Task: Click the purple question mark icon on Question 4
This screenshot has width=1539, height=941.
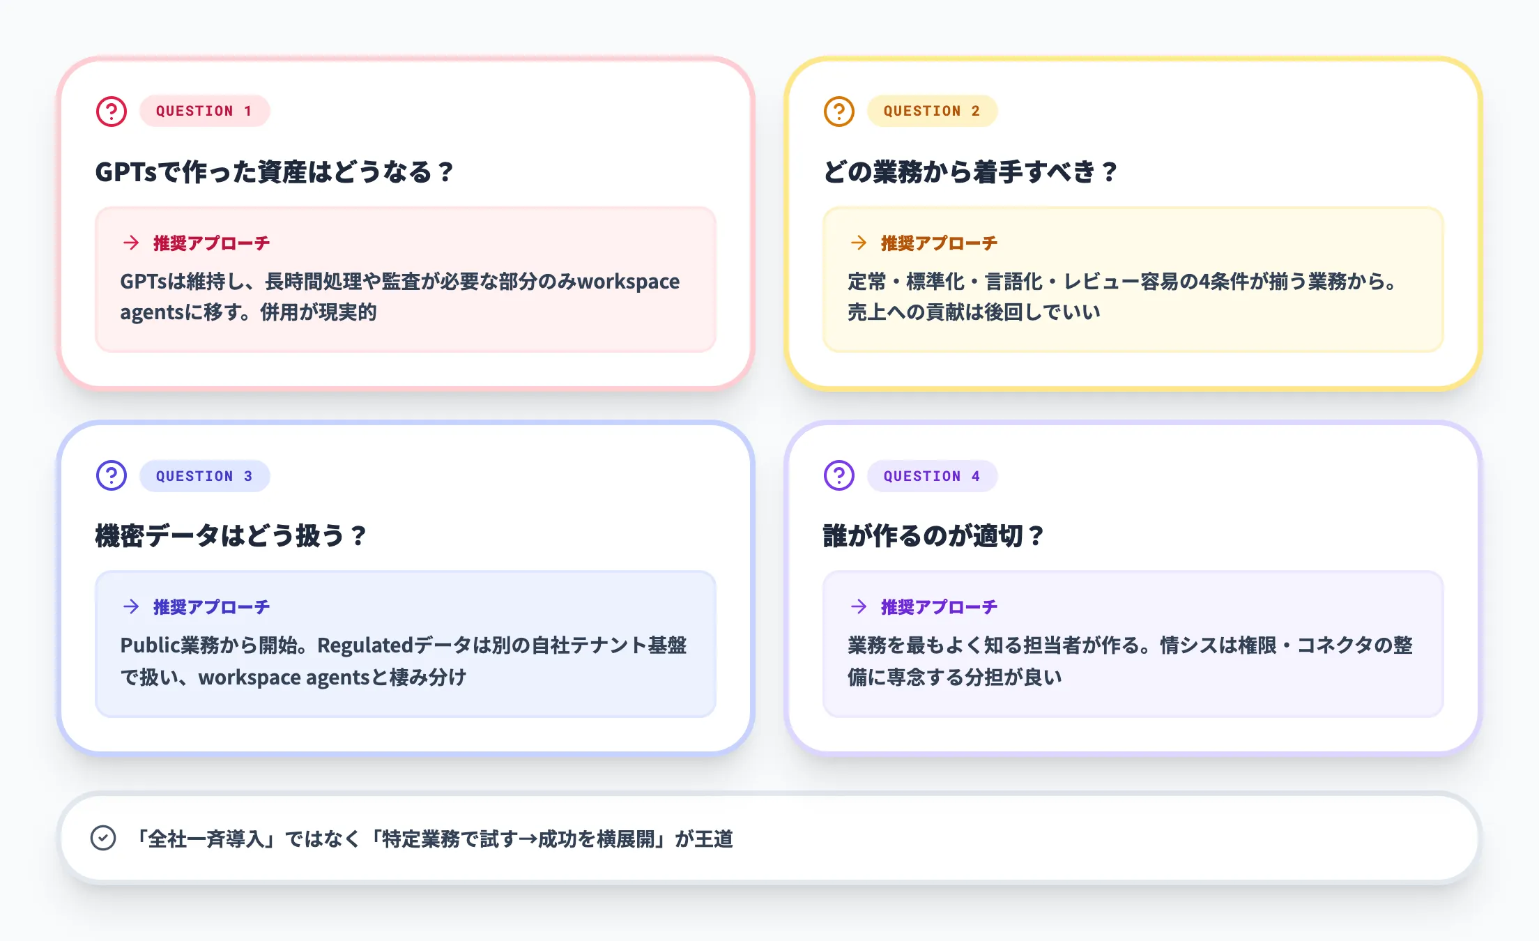Action: 839,476
